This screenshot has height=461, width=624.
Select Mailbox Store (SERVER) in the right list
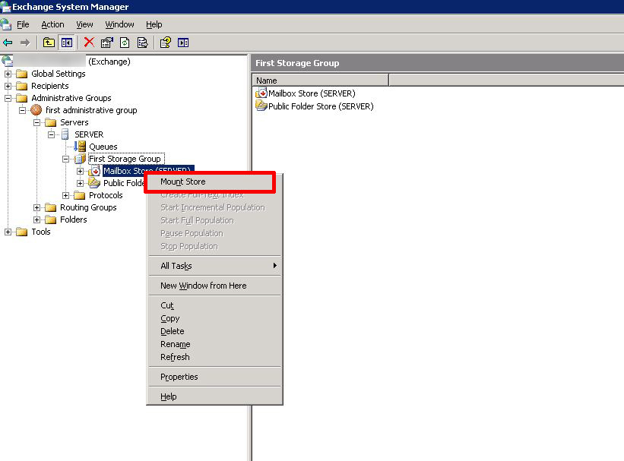click(312, 93)
